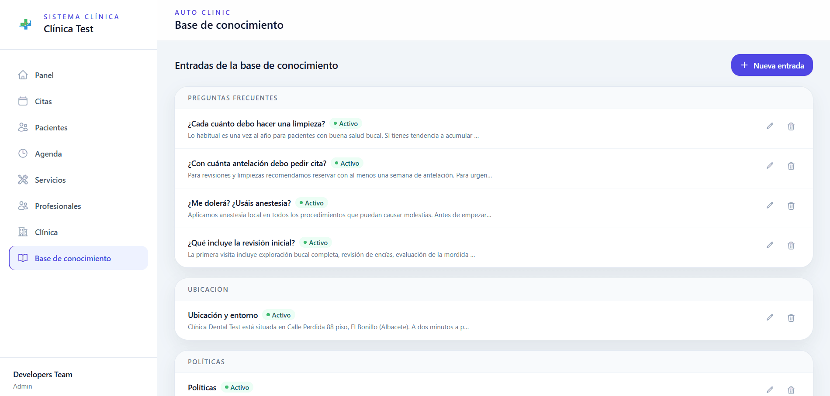The image size is (830, 396).
Task: Edit the '¿Qué incluye la revisión inicial?' entry
Action: (x=770, y=245)
